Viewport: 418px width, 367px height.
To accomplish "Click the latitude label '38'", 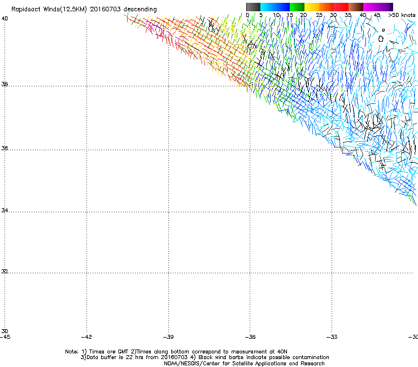I will coord(5,84).
